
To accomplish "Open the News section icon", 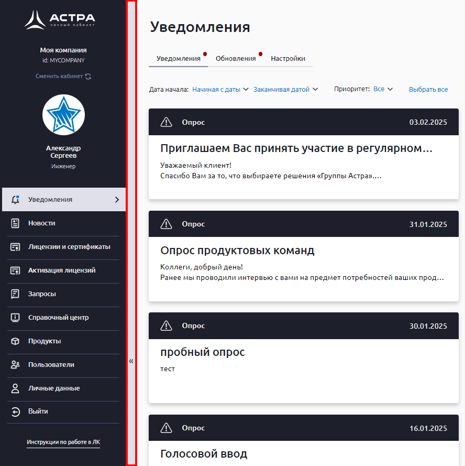I will pyautogui.click(x=15, y=223).
